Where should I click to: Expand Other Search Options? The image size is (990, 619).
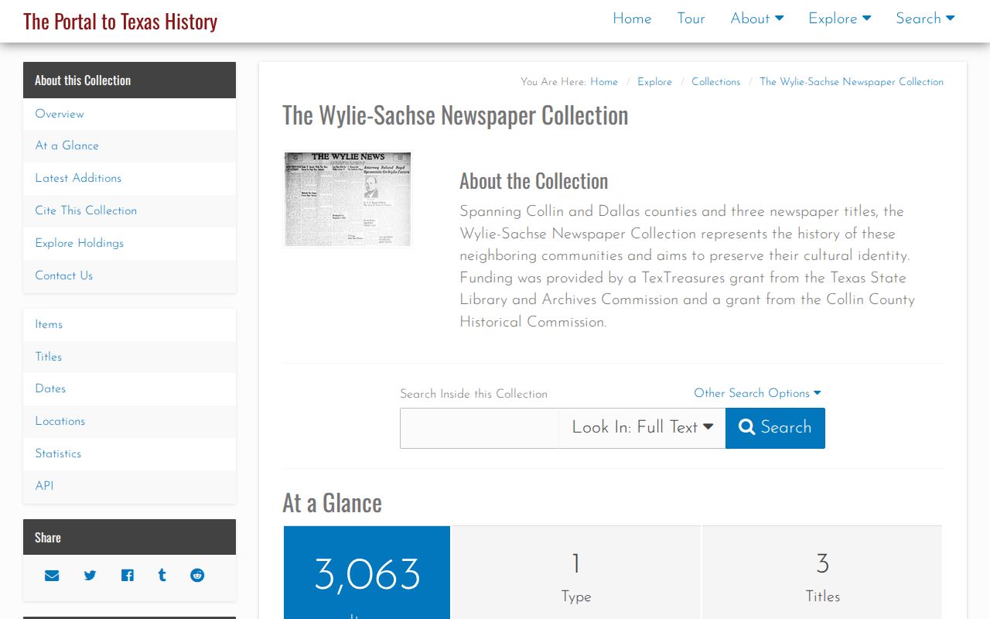(x=757, y=393)
